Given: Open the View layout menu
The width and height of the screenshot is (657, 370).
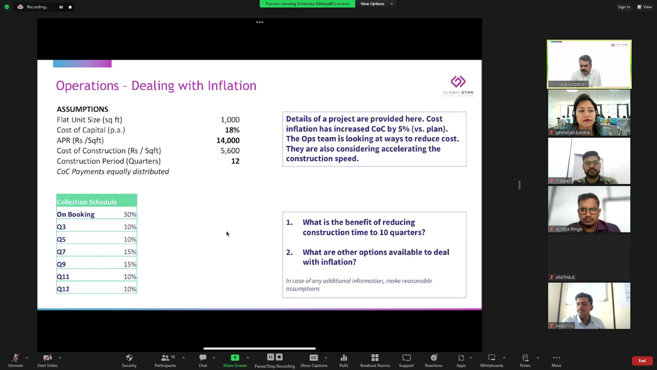Looking at the screenshot, I should 644,7.
